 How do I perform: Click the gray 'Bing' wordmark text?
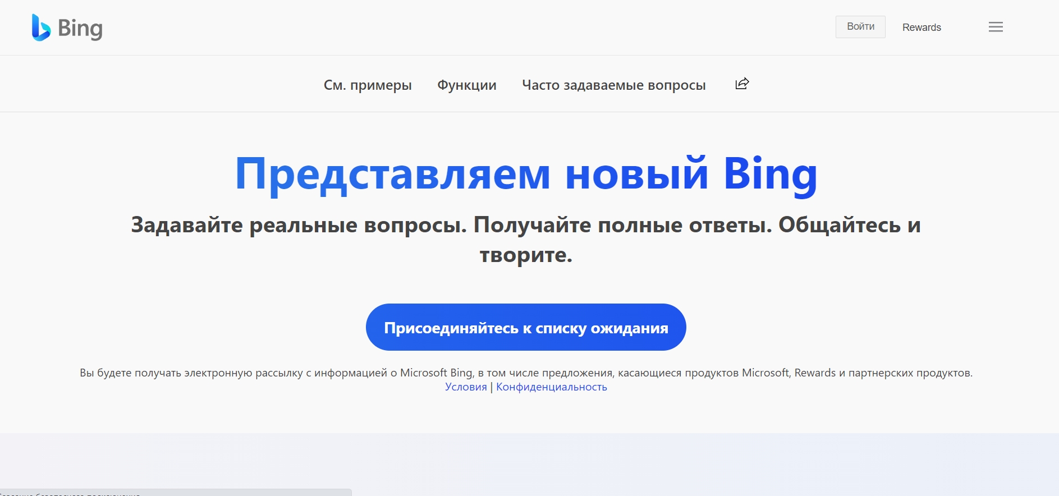pos(80,28)
